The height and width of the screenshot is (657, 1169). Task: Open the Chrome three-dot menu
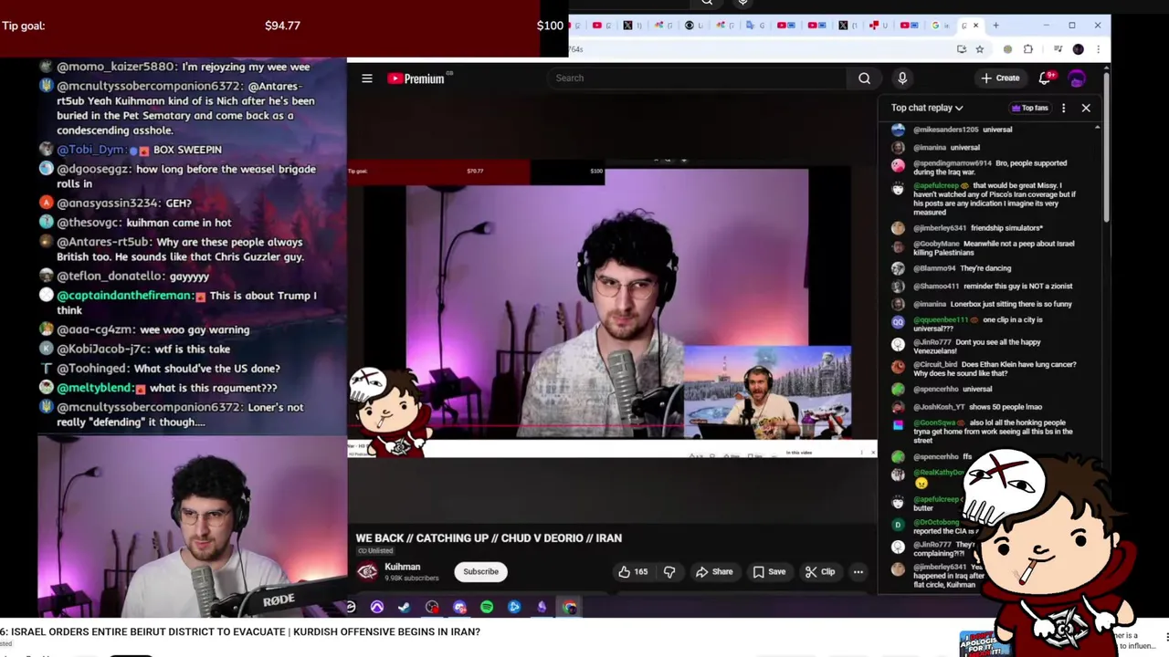coord(1098,49)
